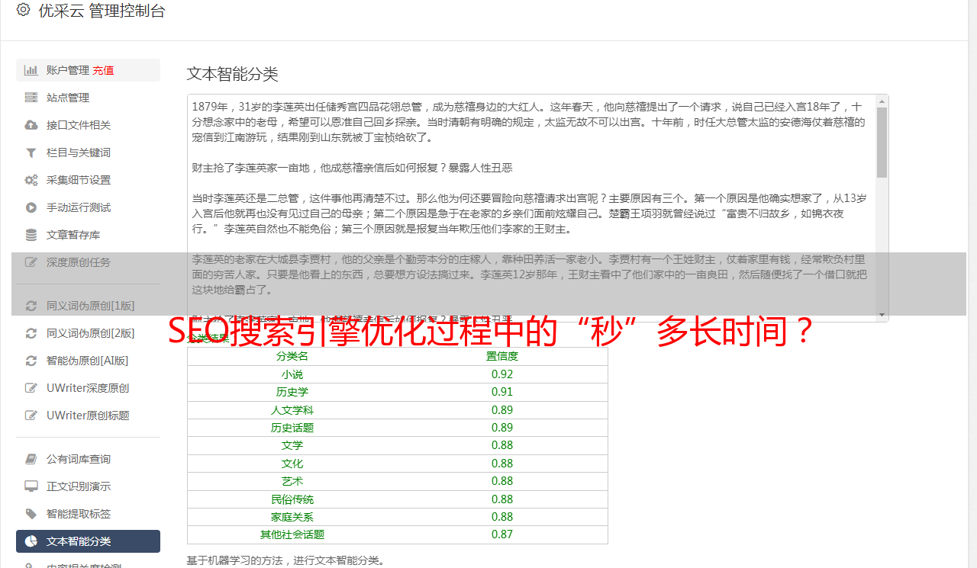Click the refresh icon for 智能伪原创[AI版]

pyautogui.click(x=31, y=361)
